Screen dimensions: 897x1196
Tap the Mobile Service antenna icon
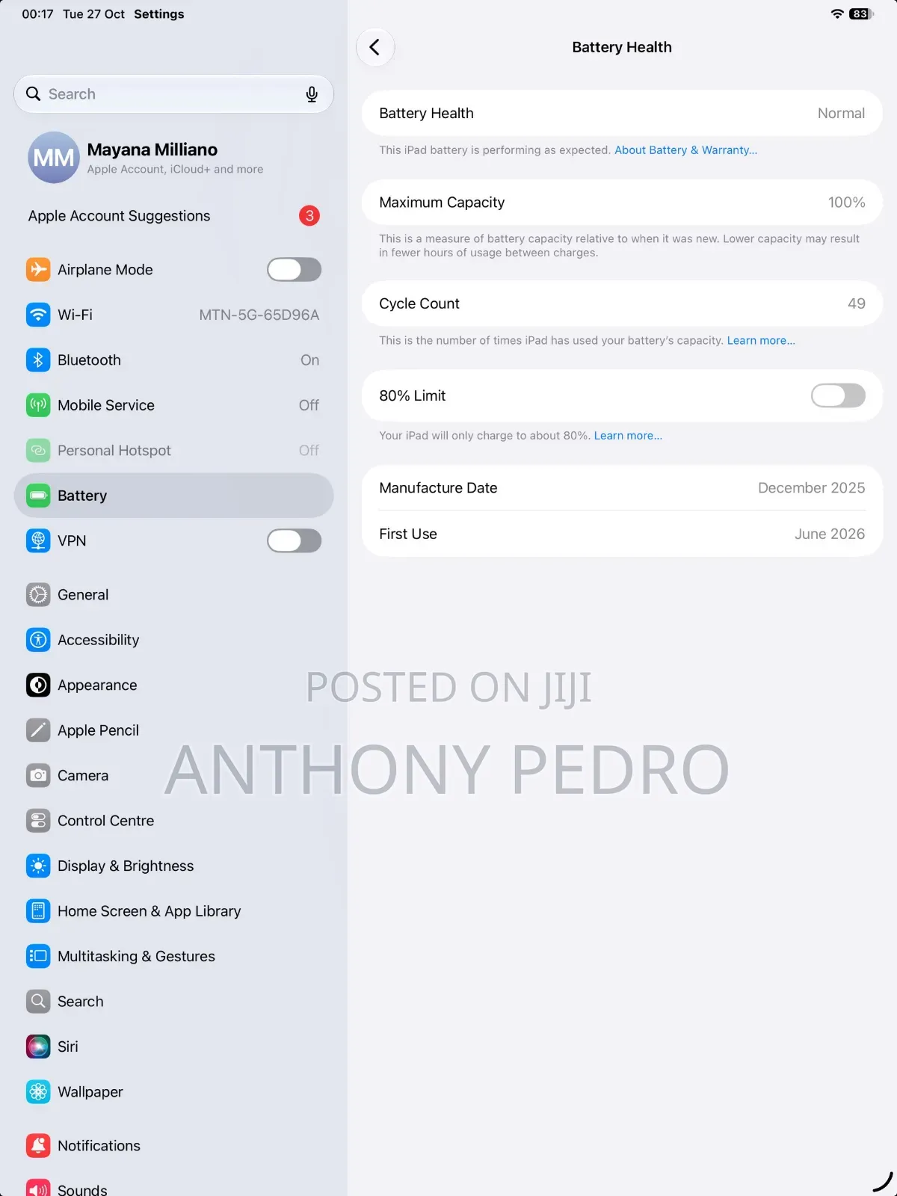tap(38, 405)
